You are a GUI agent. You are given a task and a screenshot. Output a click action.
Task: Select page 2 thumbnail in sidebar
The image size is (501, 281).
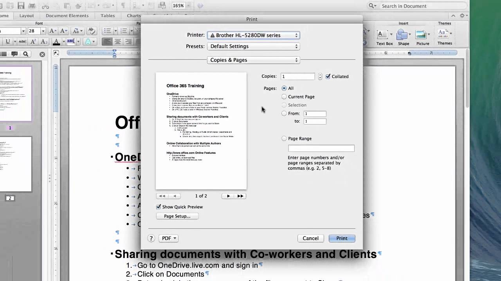tap(16, 164)
